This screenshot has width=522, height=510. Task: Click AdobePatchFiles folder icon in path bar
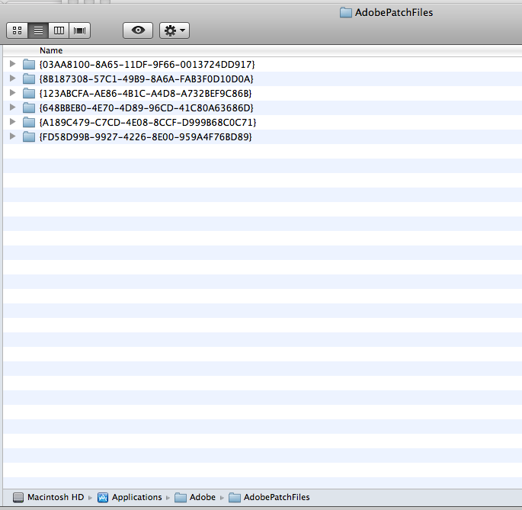point(235,498)
